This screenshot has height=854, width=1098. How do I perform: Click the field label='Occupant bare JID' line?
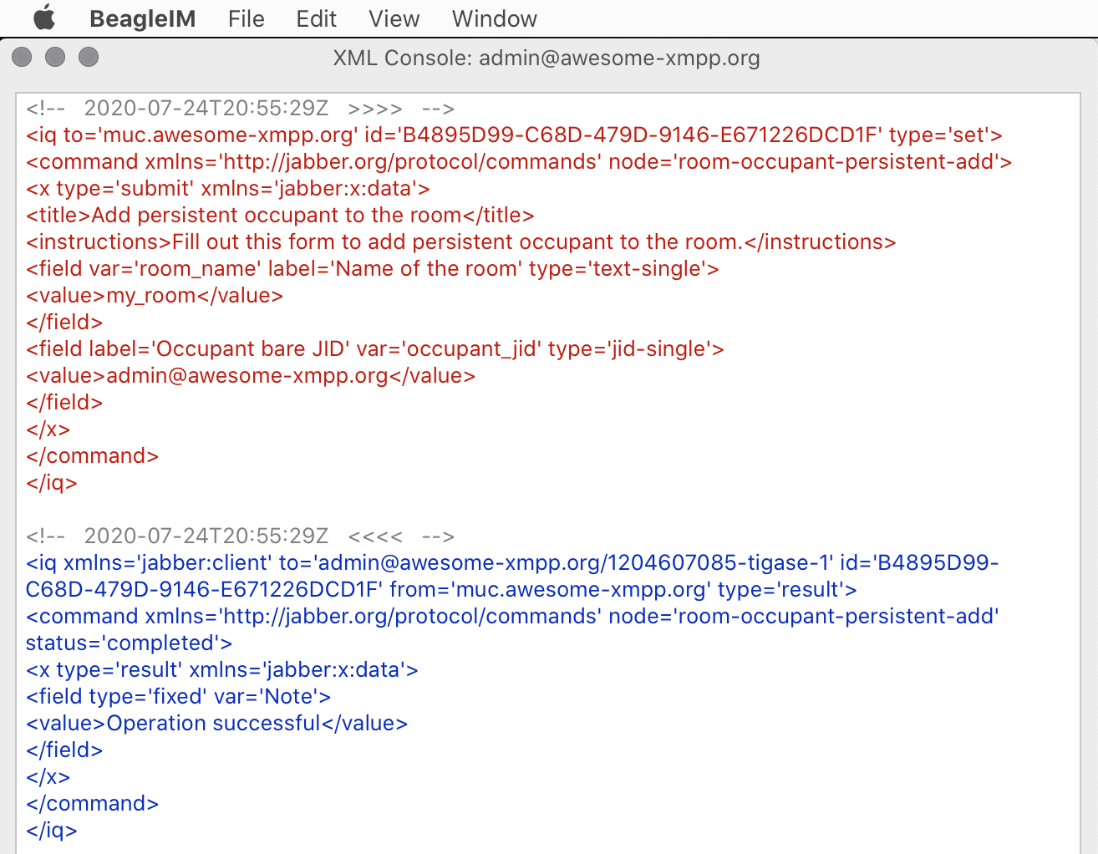(375, 349)
